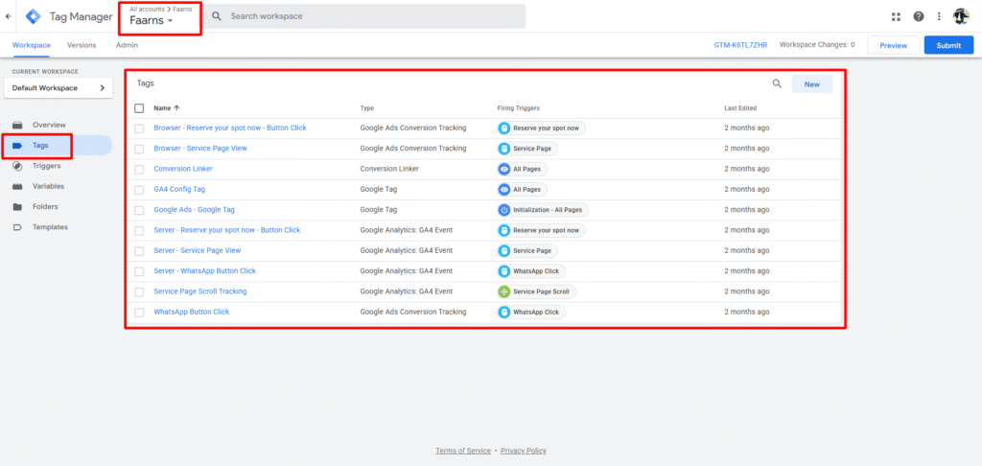982x466 pixels.
Task: Switch to the Versions tab
Action: click(x=82, y=45)
